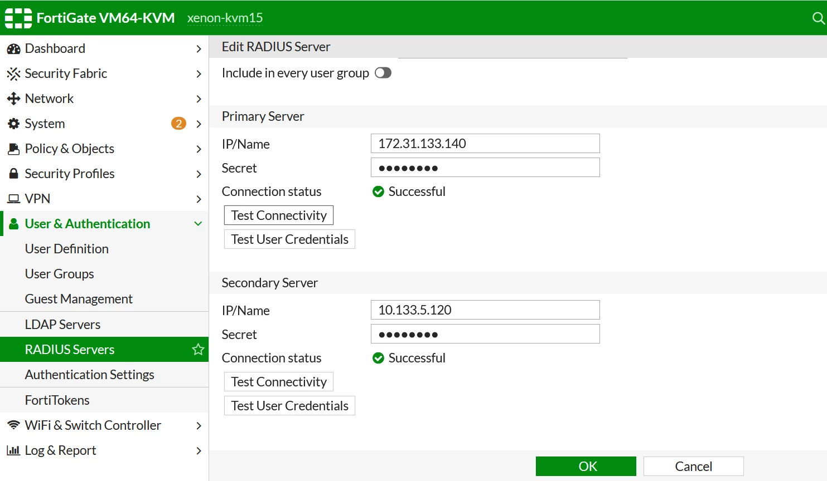The image size is (827, 481).
Task: Edit the Secondary Server IP/Name field
Action: [485, 310]
